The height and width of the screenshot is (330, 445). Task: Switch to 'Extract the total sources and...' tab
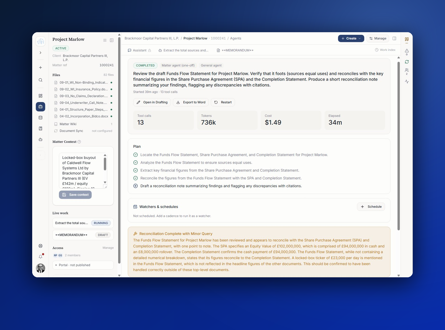tap(184, 50)
